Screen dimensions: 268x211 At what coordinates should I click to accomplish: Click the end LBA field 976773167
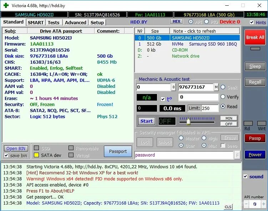[196, 87]
